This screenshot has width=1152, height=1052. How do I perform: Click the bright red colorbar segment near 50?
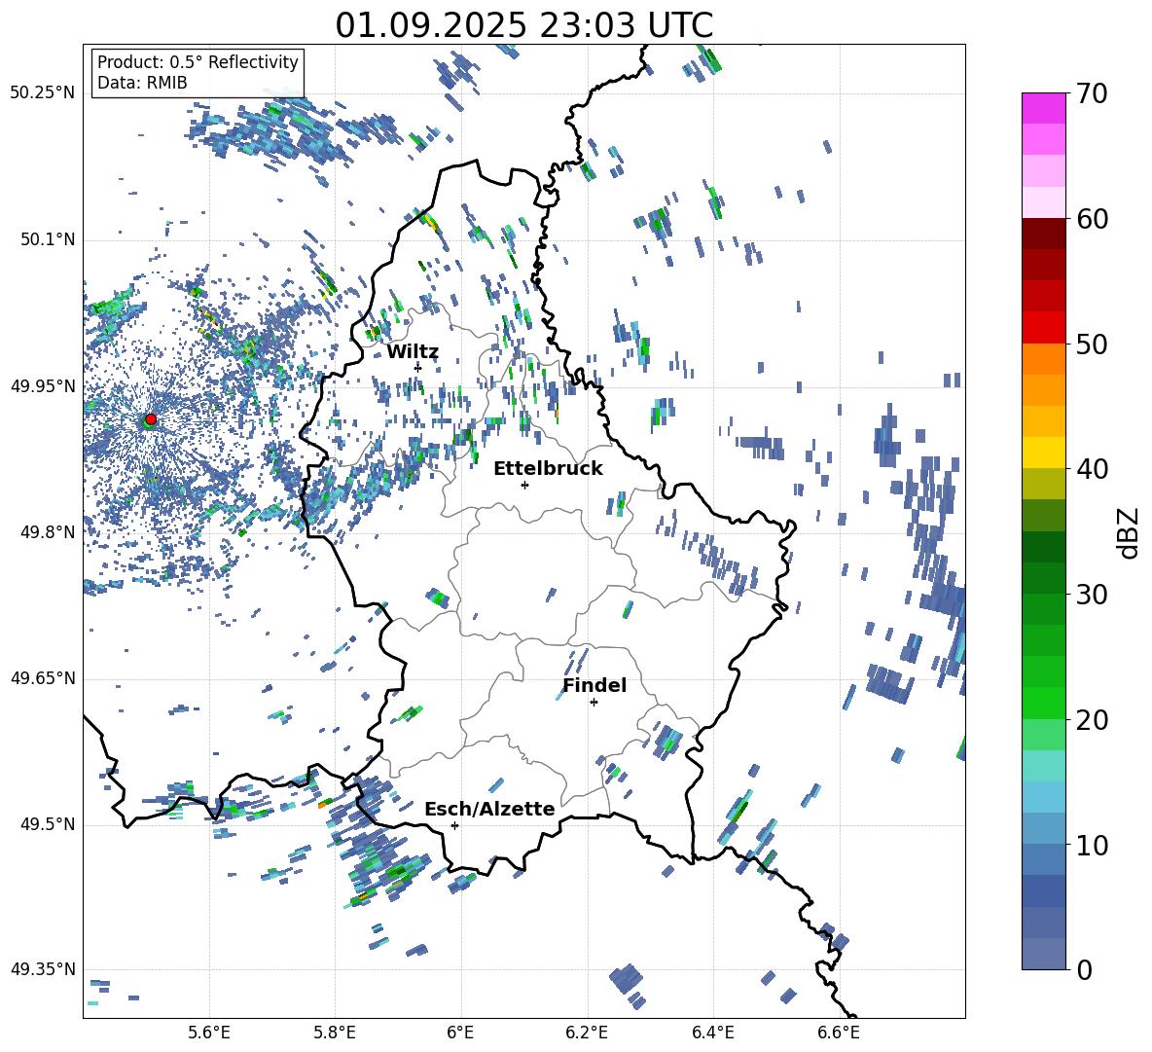[1043, 328]
